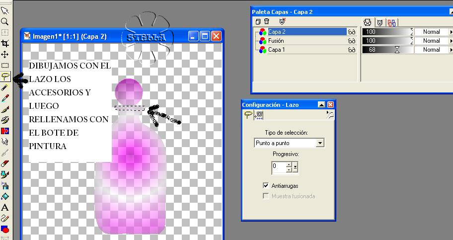Select the Paint Brush tool
Viewport: 453px width, 240px height.
point(5,109)
